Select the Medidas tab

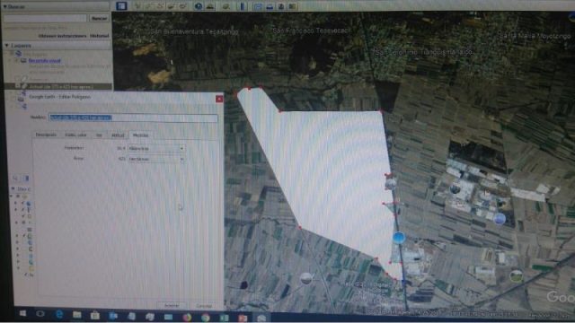pos(140,135)
